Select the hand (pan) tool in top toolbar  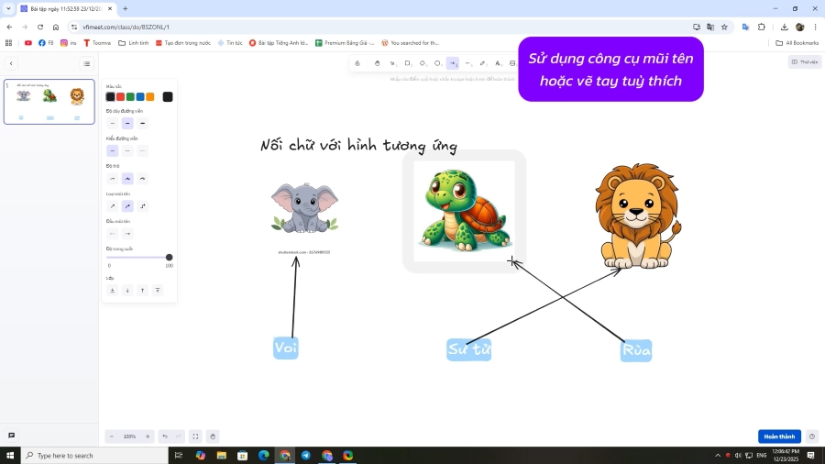(377, 63)
